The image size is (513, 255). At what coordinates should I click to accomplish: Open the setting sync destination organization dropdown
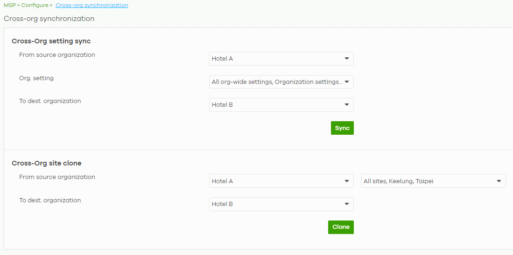(281, 105)
